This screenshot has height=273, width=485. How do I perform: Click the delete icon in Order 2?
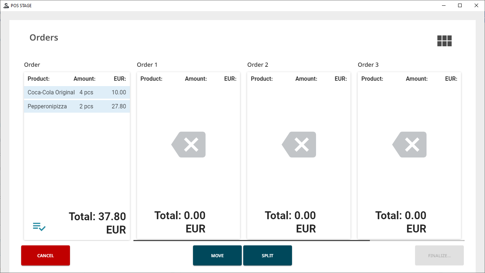(x=299, y=145)
